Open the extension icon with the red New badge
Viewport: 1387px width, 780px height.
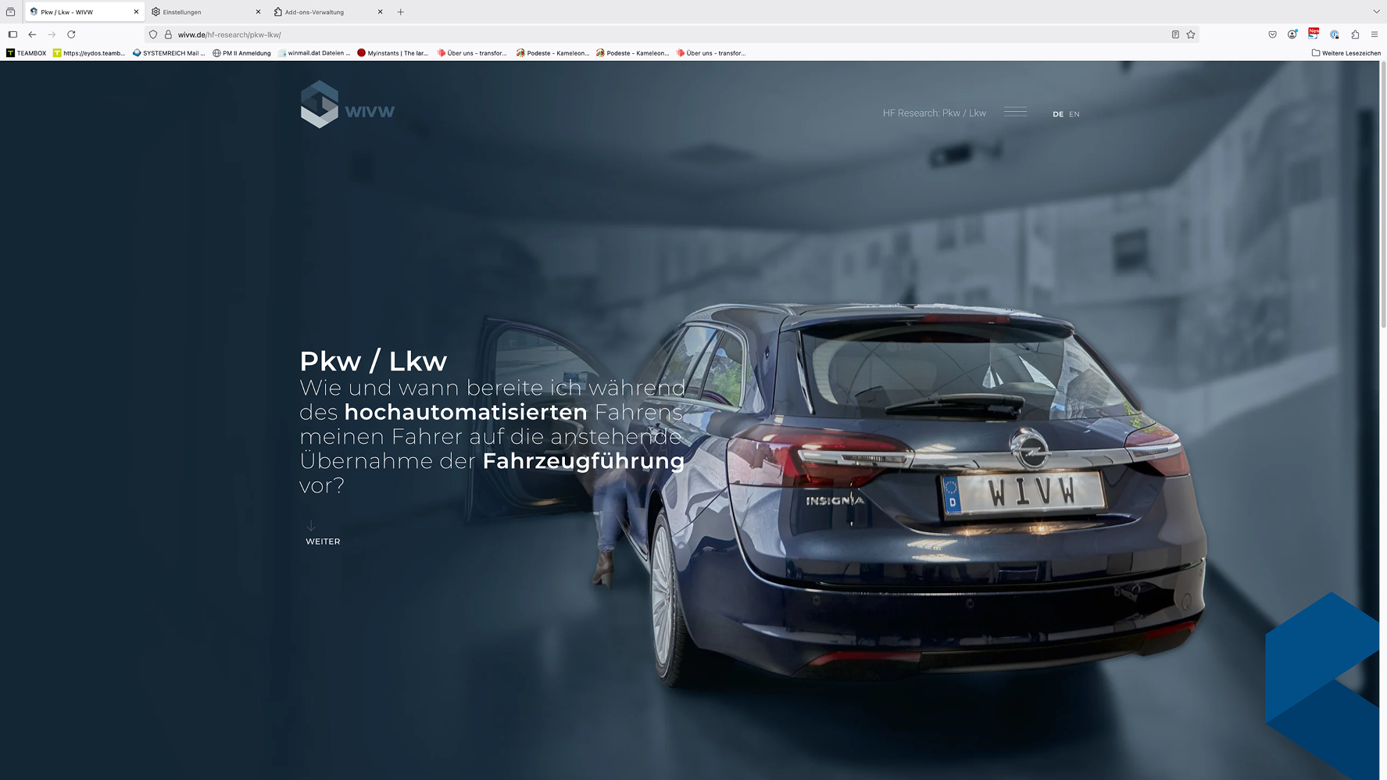(1314, 34)
